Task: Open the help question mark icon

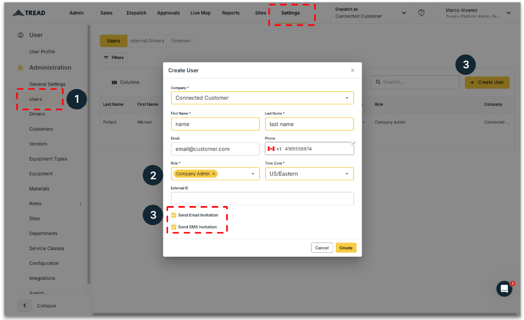Action: click(421, 13)
